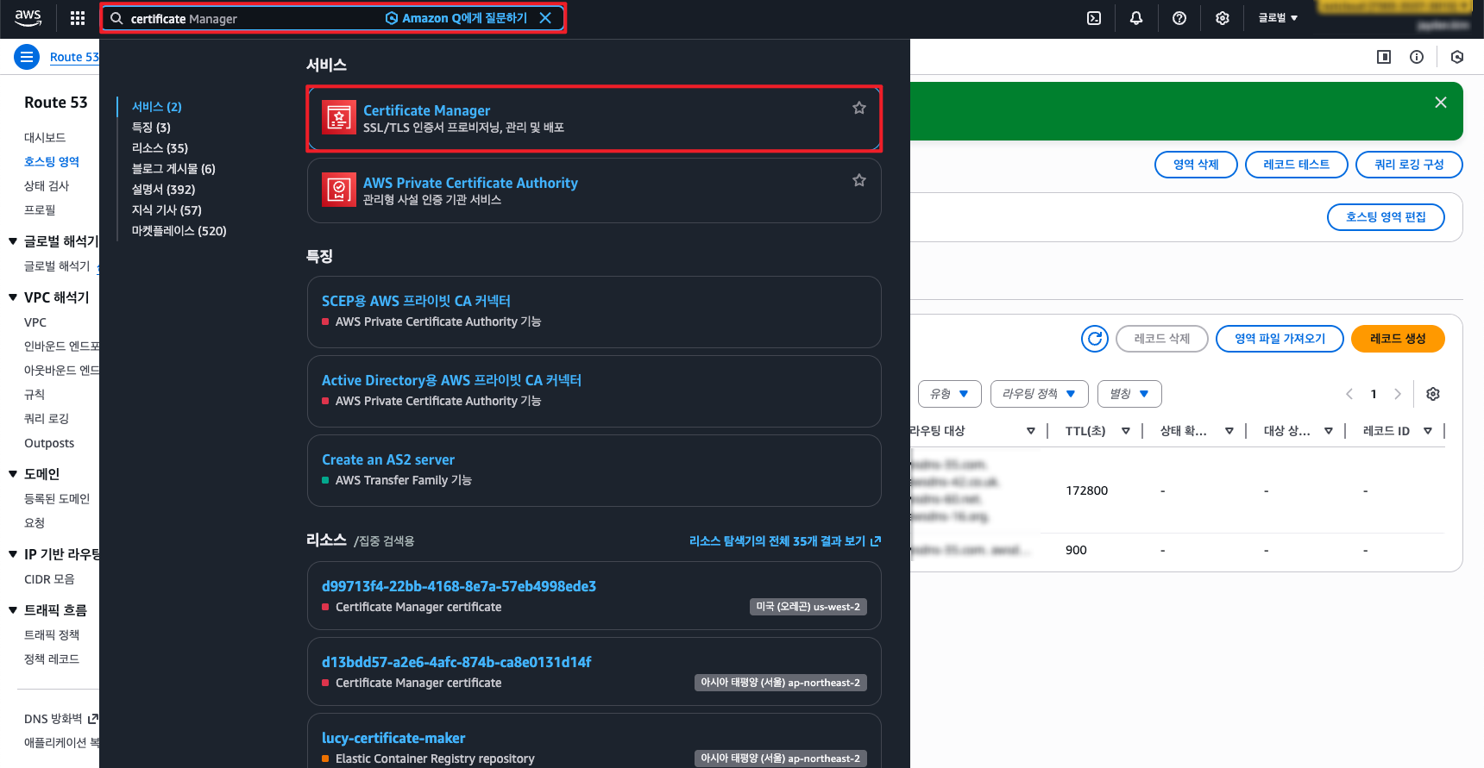This screenshot has width=1484, height=768.
Task: Click the Private Certificate Authority service icon
Action: pyautogui.click(x=339, y=190)
